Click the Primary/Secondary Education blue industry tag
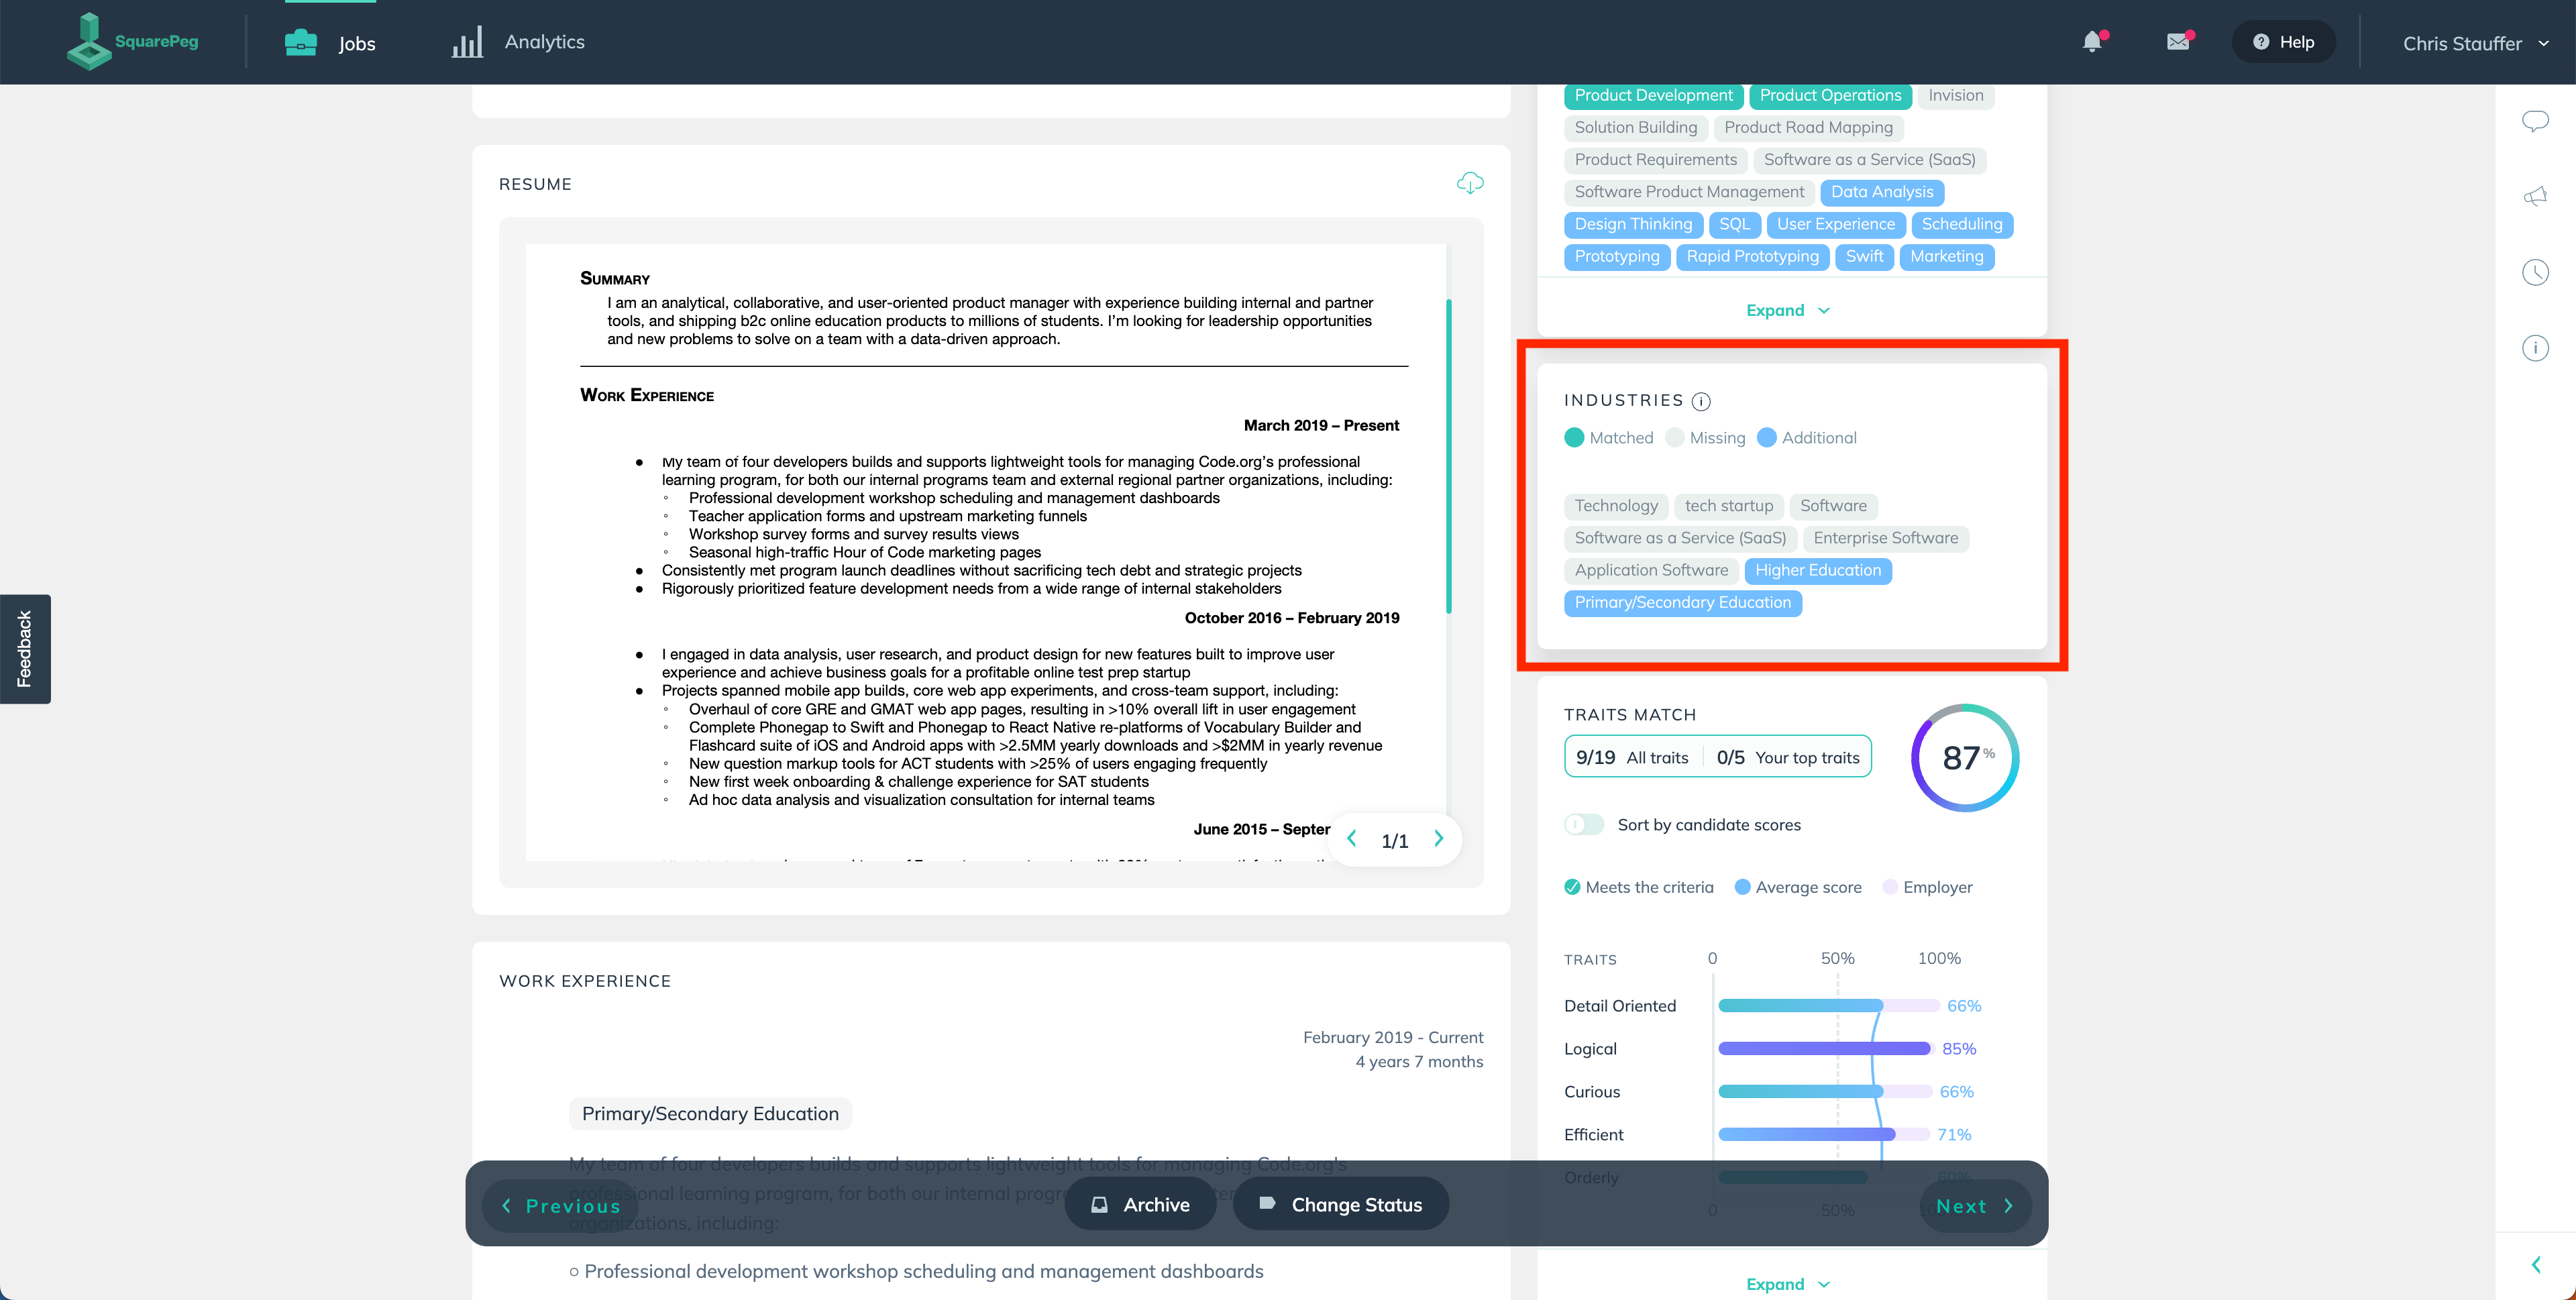The height and width of the screenshot is (1300, 2576). [1683, 603]
